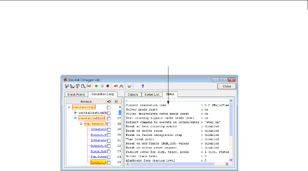
Task: Toggle breakpoint checkbox on ID 22 row
Action: pos(109,146)
